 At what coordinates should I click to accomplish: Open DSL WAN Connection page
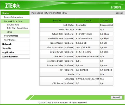17,28
